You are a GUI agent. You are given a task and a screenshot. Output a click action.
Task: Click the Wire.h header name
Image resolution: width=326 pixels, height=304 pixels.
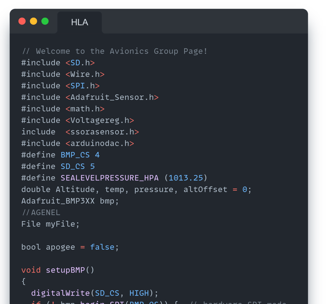[x=85, y=74]
